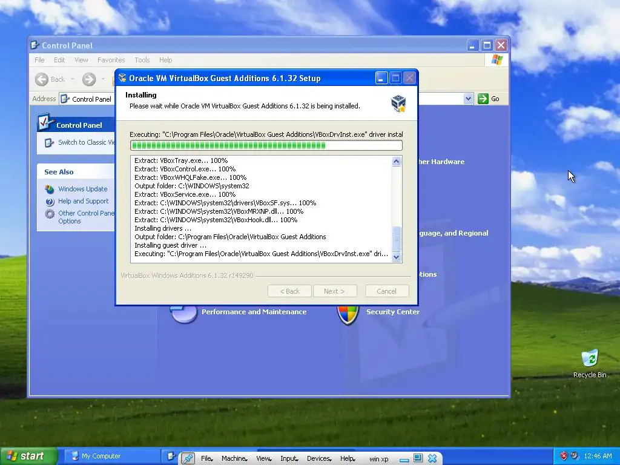The width and height of the screenshot is (620, 465).
Task: Open the File menu in VirtualBox mini toolbar
Action: tap(207, 458)
